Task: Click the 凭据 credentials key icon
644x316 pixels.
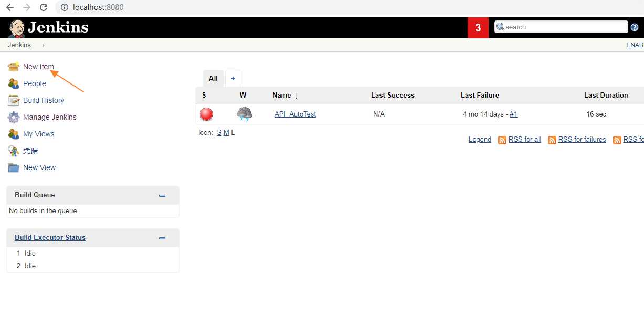Action: tap(14, 151)
